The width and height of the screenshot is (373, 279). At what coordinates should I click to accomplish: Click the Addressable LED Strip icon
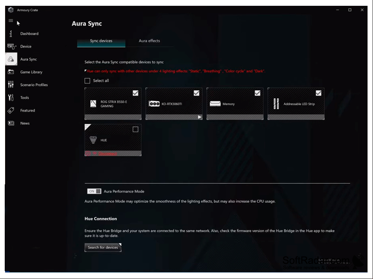coord(276,104)
